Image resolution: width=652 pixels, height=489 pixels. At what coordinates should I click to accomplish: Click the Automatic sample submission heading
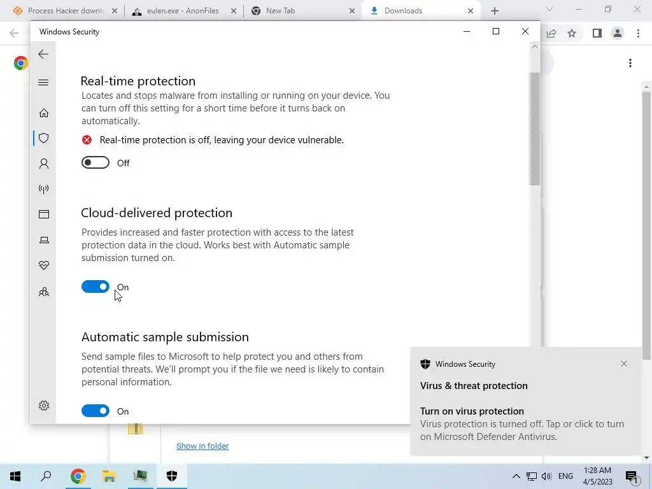[165, 337]
